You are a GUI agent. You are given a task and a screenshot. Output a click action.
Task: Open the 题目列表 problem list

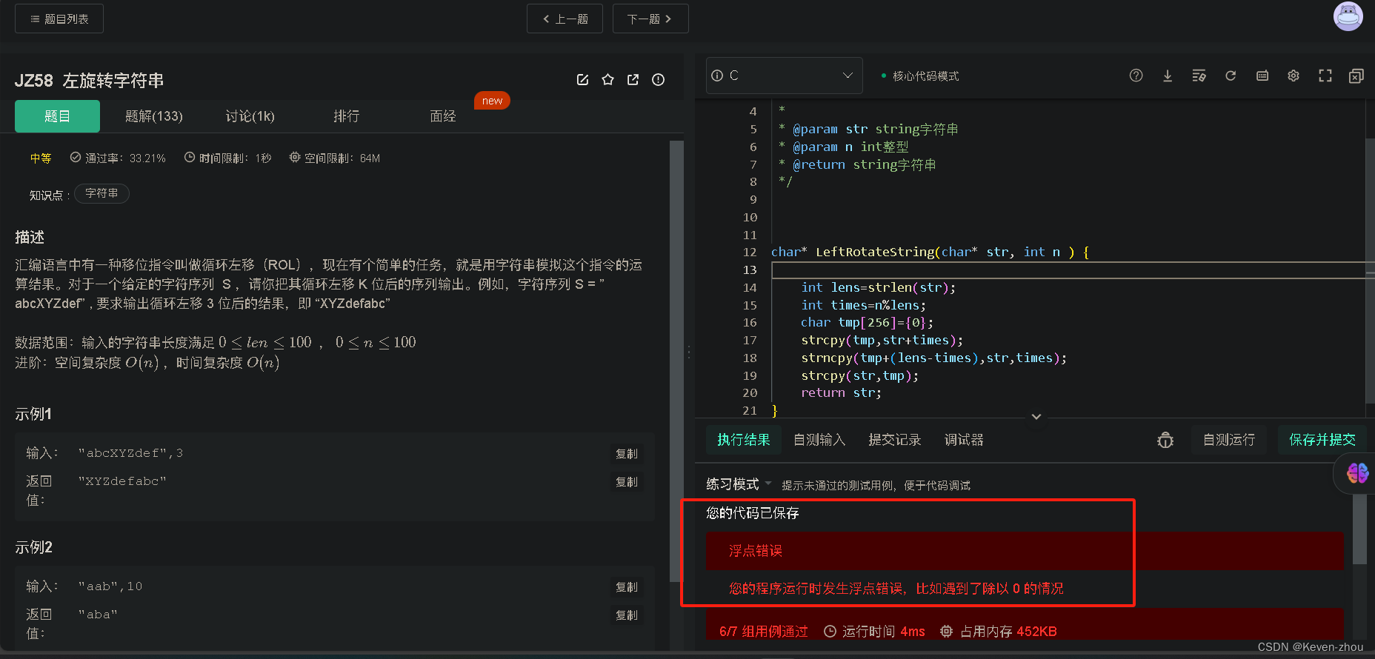[59, 19]
